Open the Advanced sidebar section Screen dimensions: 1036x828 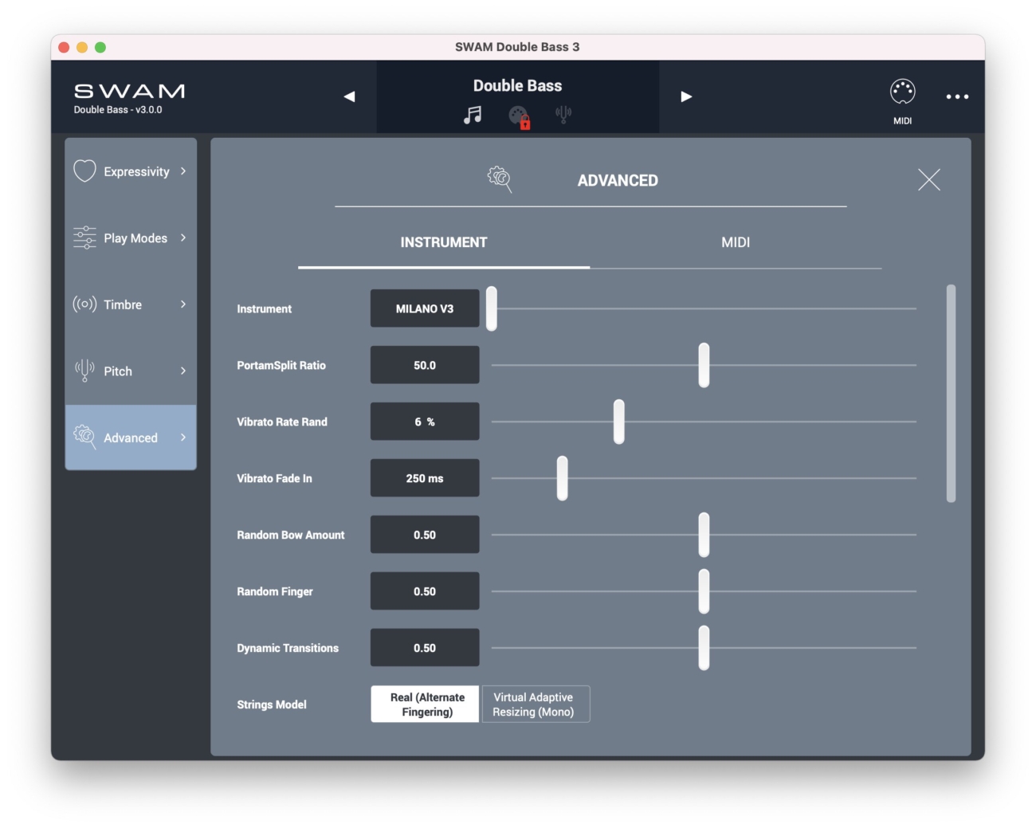(x=131, y=438)
